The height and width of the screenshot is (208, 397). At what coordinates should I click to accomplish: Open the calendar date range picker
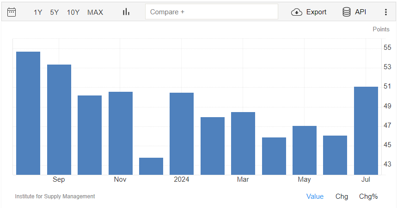(x=12, y=12)
